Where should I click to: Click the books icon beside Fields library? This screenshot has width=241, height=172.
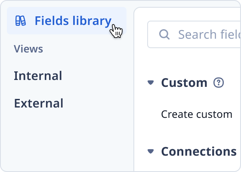(x=21, y=21)
